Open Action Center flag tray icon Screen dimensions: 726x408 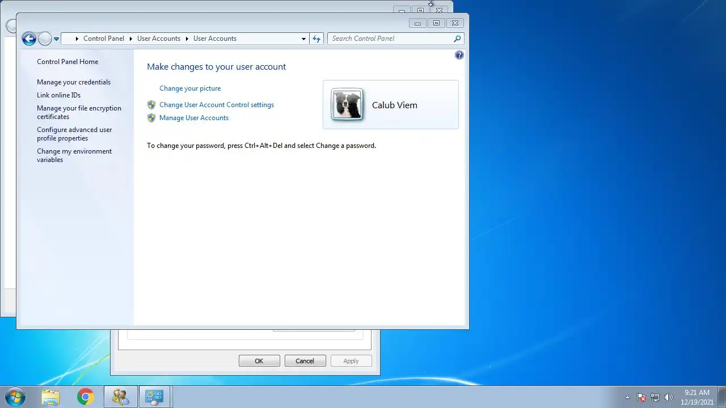[641, 397]
